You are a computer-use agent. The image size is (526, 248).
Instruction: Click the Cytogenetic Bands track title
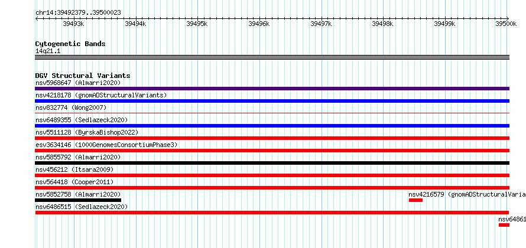coord(70,44)
